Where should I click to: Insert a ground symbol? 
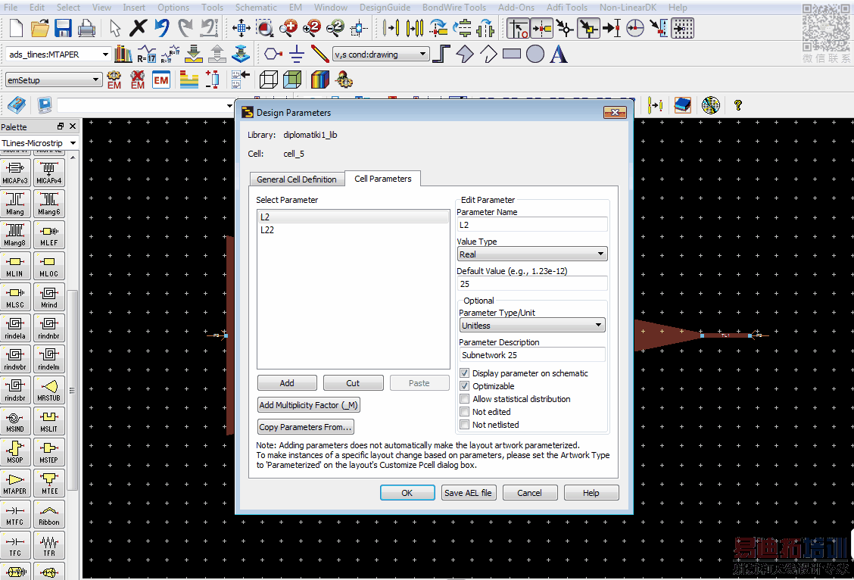(x=297, y=54)
